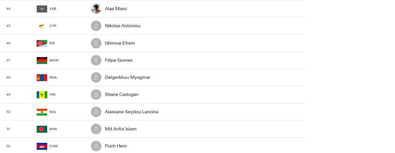Viewport: 395px width, 153px height.
Task: Select Shane Cadogan's name
Action: pos(121,94)
